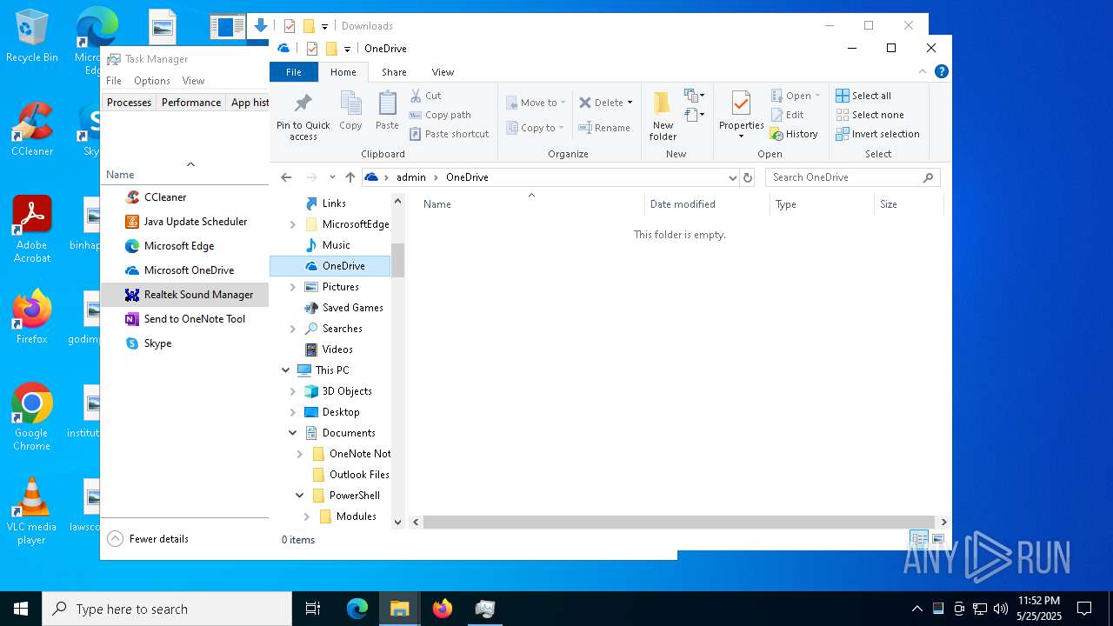Collapse the Documents tree node
This screenshot has height=626, width=1113.
coord(292,433)
